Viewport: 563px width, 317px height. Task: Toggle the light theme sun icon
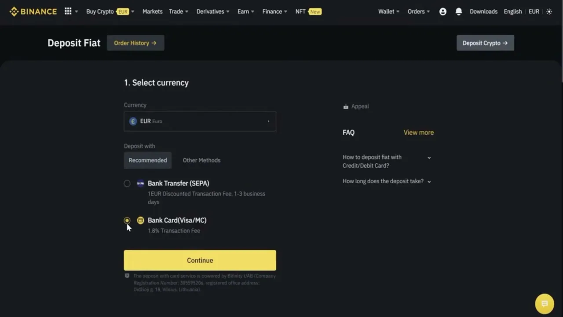click(x=549, y=11)
